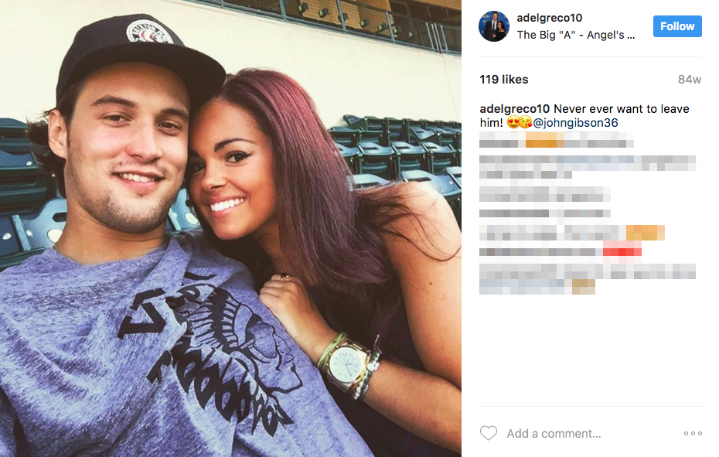The width and height of the screenshot is (719, 457).
Task: Like the post with the heart icon
Action: (x=489, y=433)
